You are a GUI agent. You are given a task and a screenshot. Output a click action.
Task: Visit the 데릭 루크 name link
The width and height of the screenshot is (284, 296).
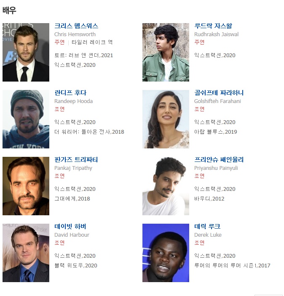(207, 226)
